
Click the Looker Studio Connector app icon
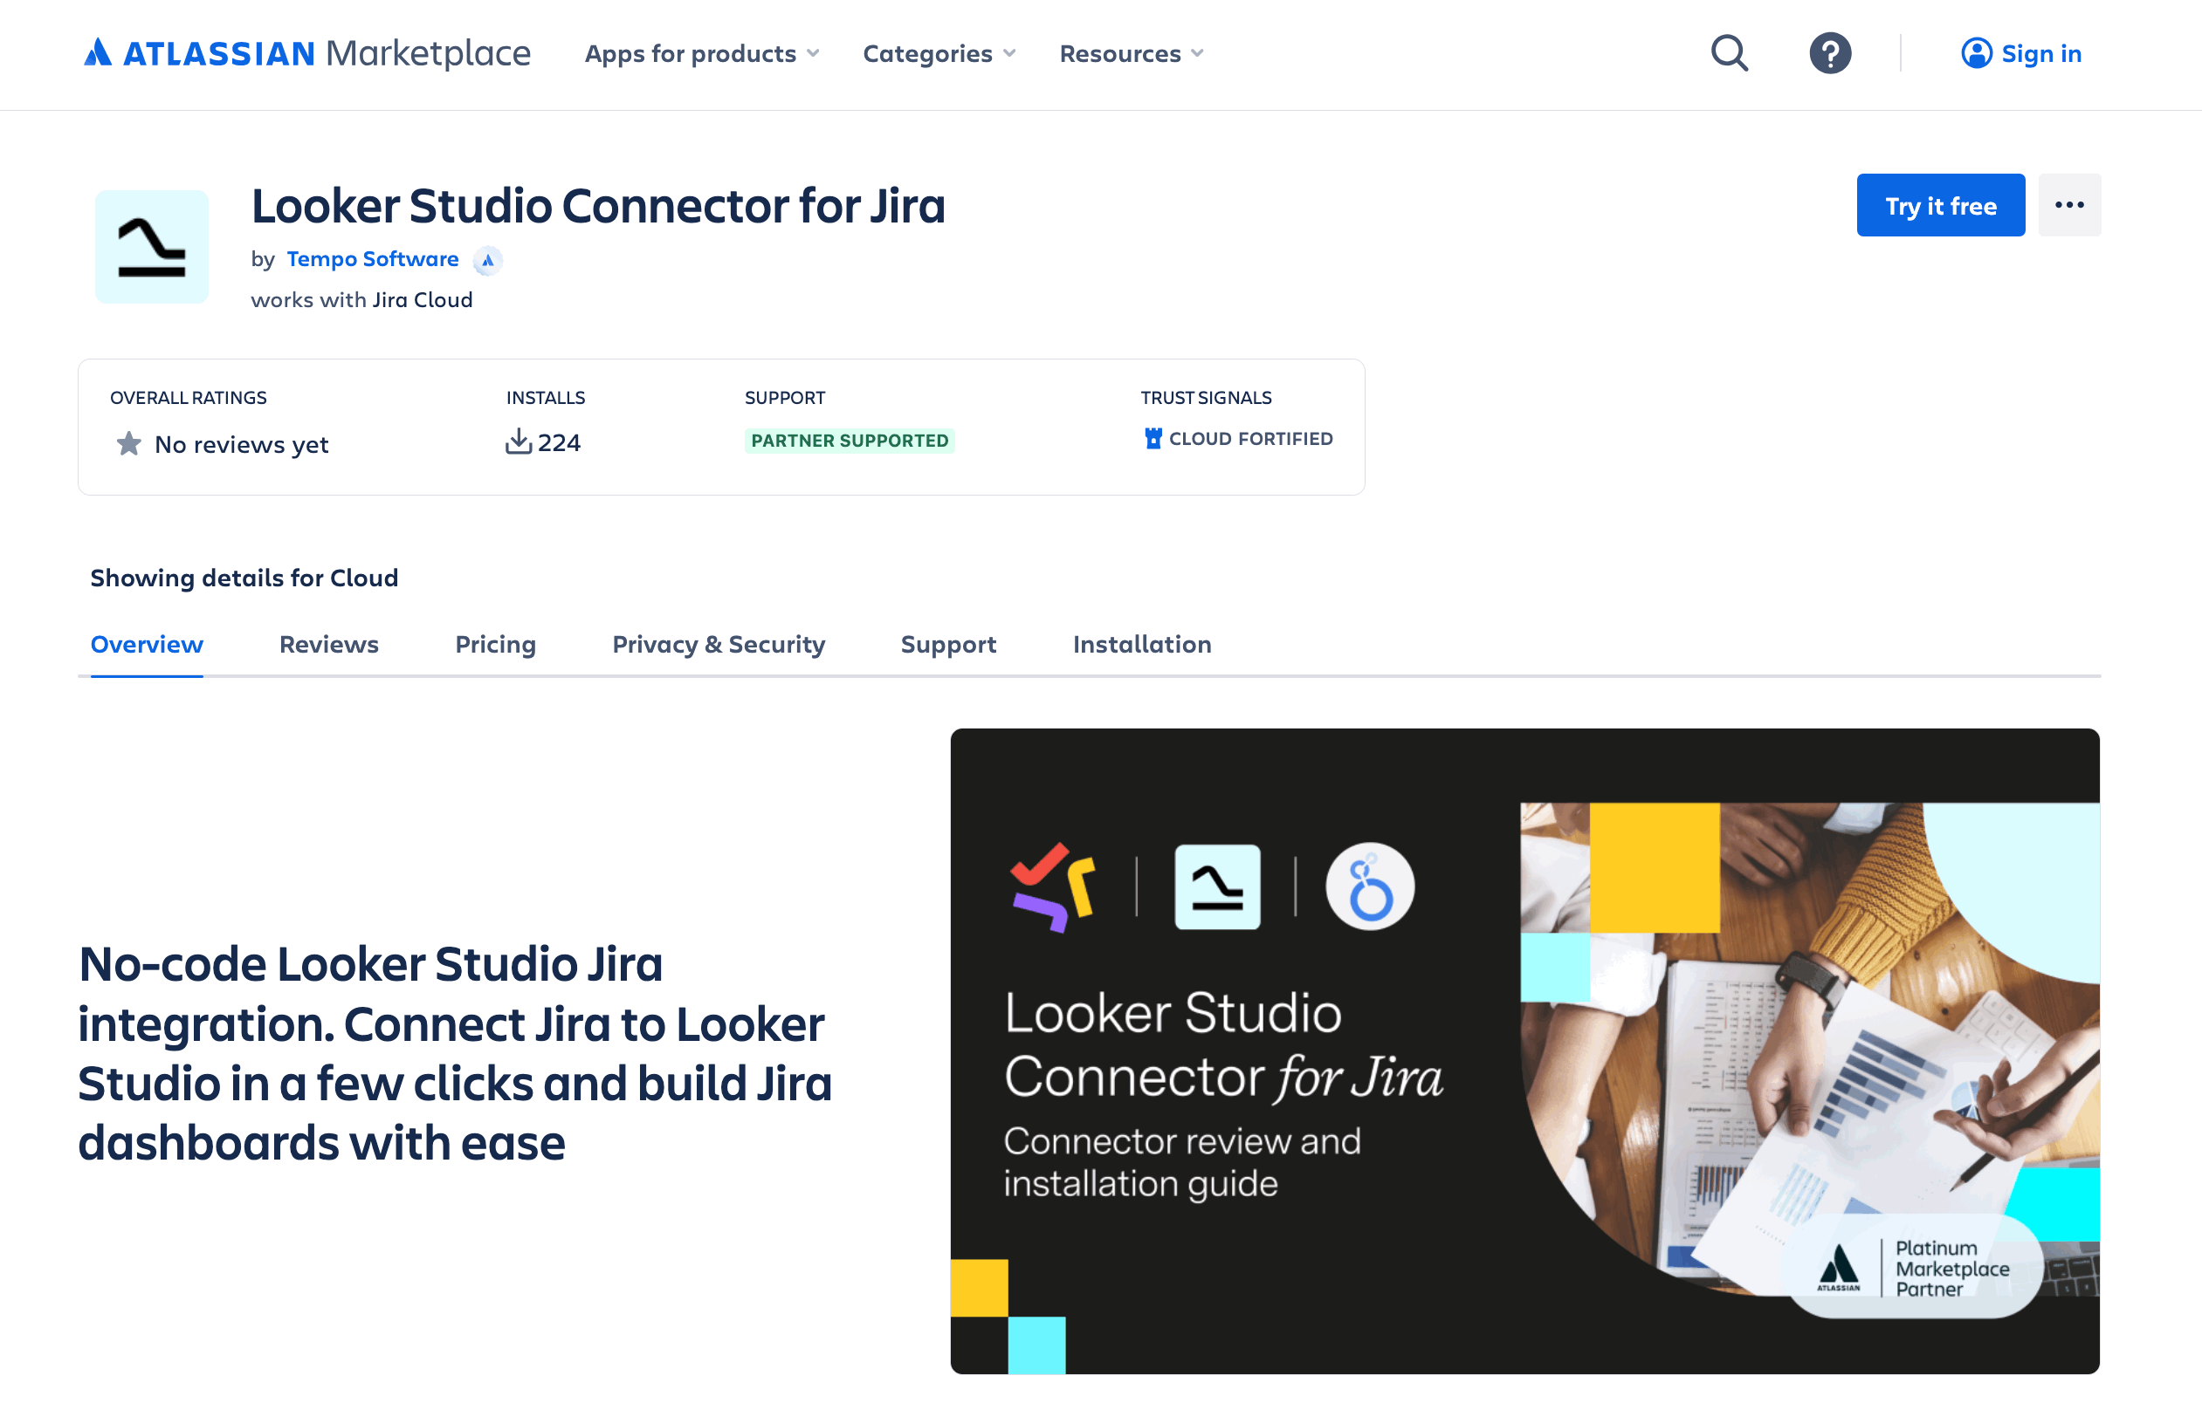click(152, 247)
